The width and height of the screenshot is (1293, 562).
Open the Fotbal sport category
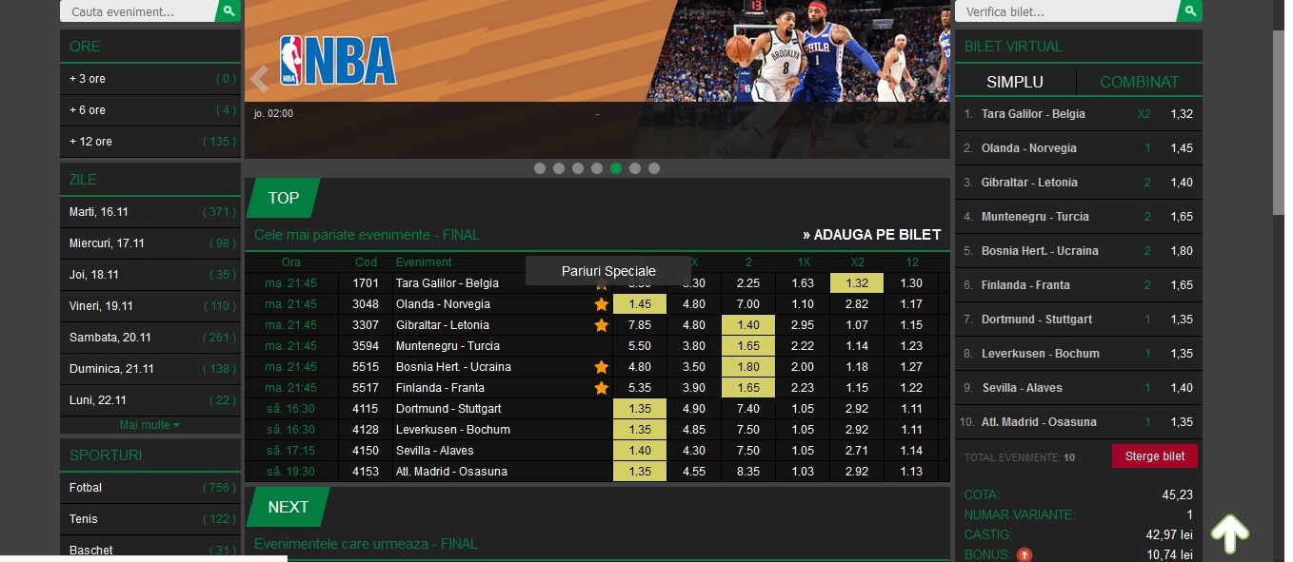[150, 488]
